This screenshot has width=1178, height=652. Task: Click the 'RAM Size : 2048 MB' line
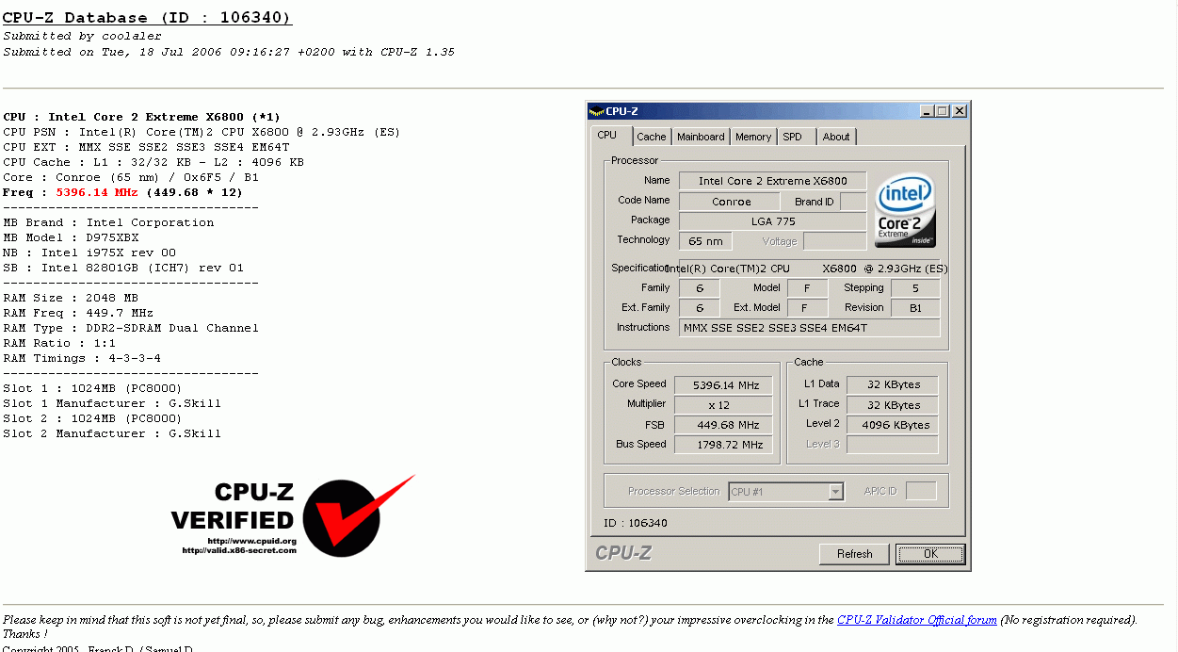point(73,298)
